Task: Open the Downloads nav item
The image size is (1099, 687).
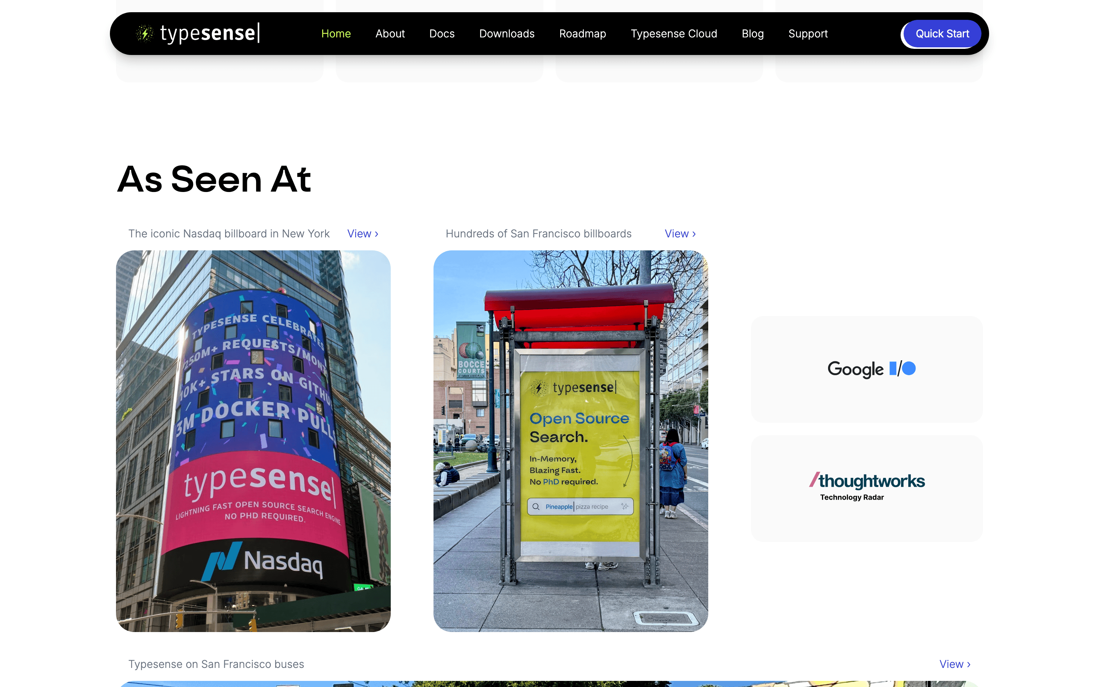Action: pos(507,34)
